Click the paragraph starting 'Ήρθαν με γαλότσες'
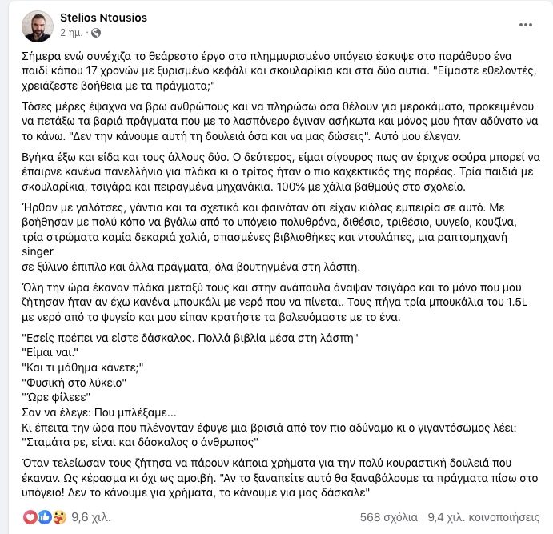 (269, 237)
